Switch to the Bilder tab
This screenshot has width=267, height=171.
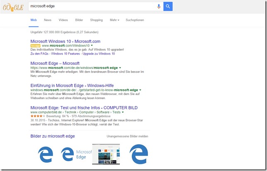pyautogui.click(x=79, y=20)
